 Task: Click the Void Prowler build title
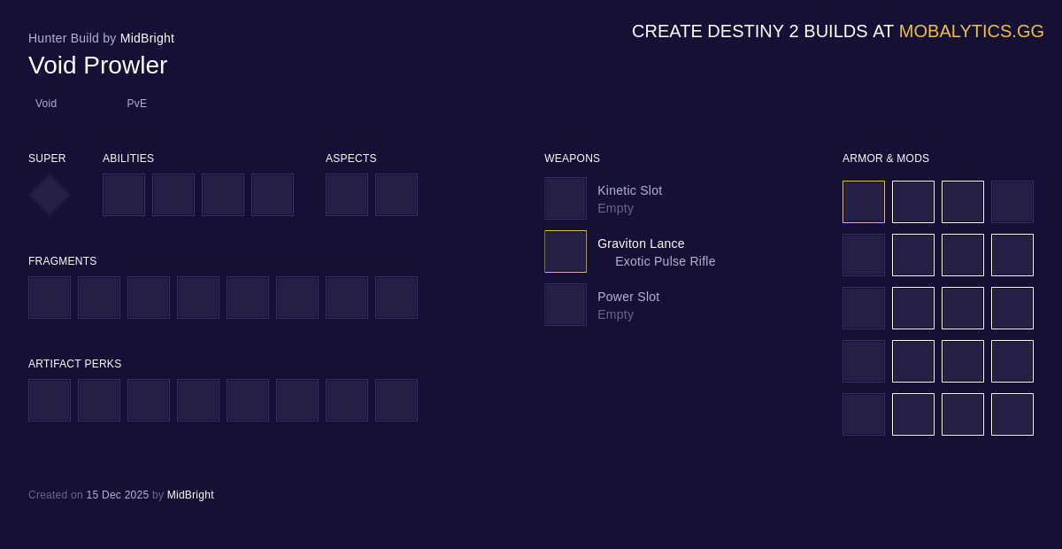pos(97,66)
